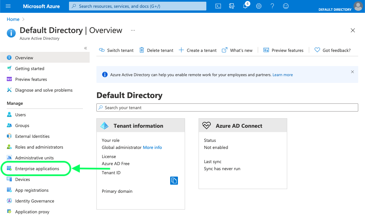Click the DEFAULT DIRECTORY account label

[x=335, y=9]
